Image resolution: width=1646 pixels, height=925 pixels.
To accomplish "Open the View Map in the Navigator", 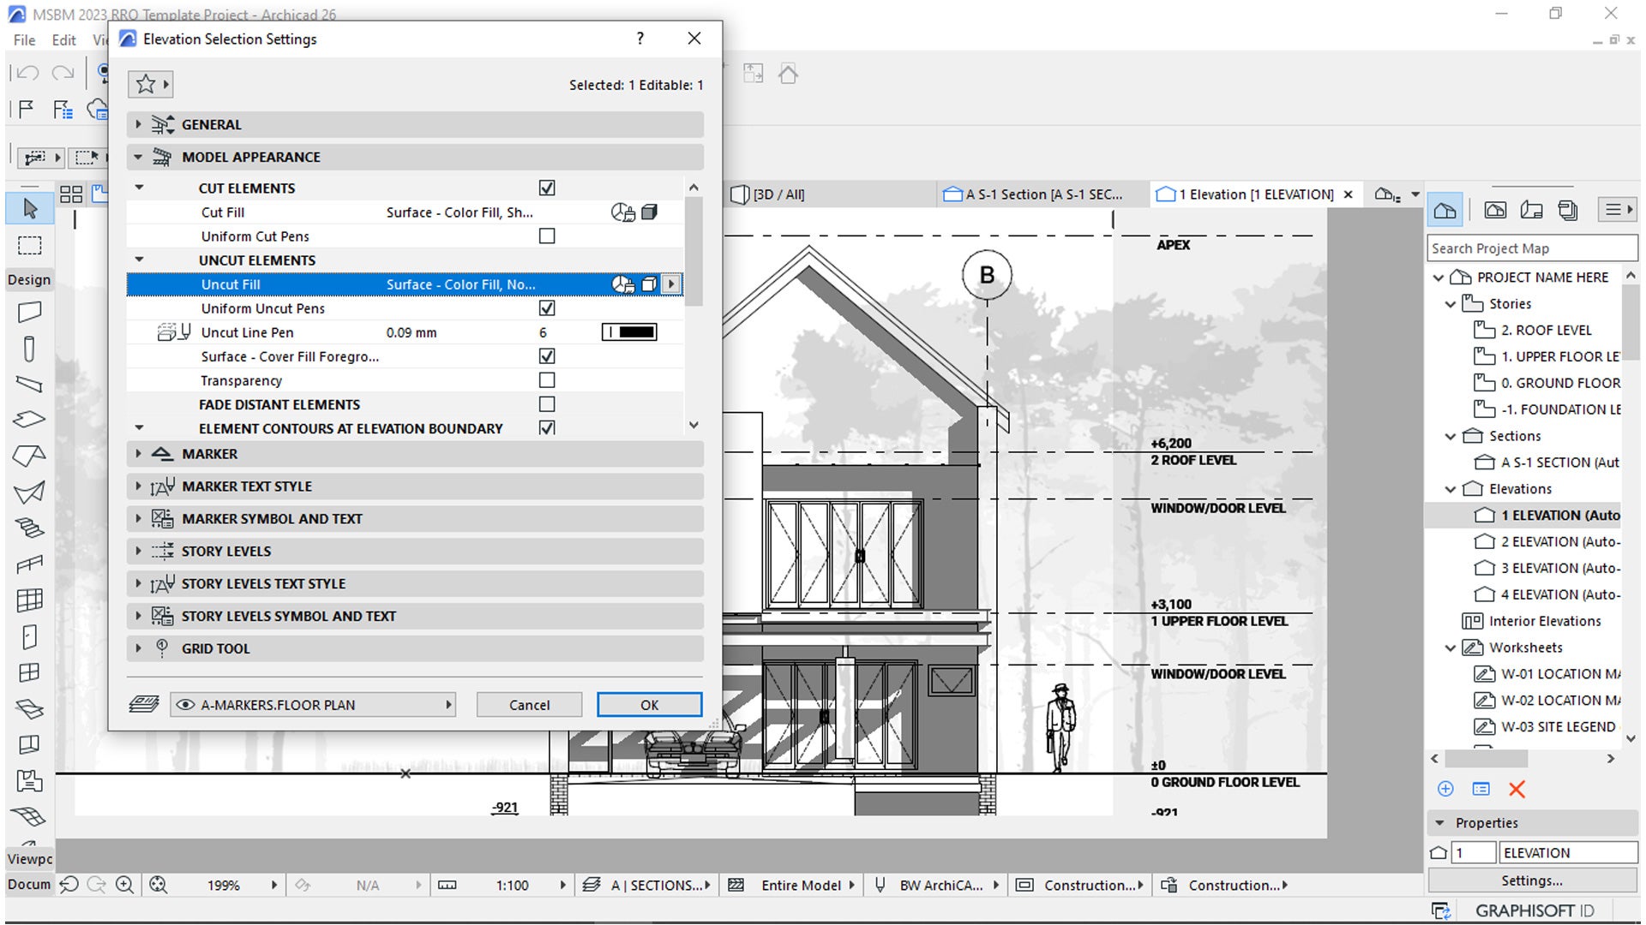I will click(x=1496, y=209).
